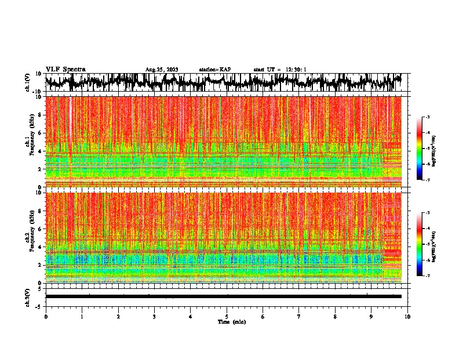Click the 'Time (min)' axis label
The image size is (459, 355).
pyautogui.click(x=232, y=322)
